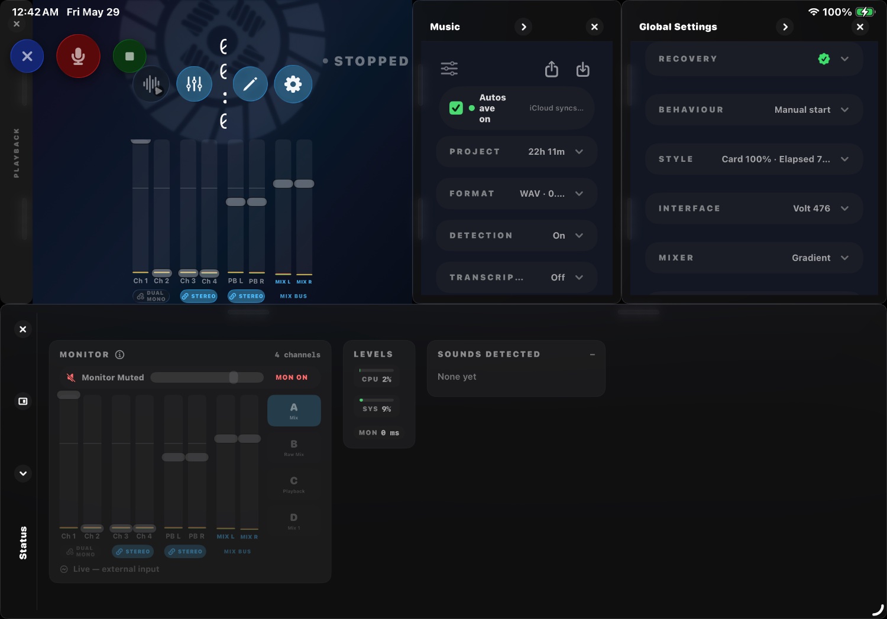
Task: Open the MIXER Gradient dropdown
Action: click(x=754, y=258)
